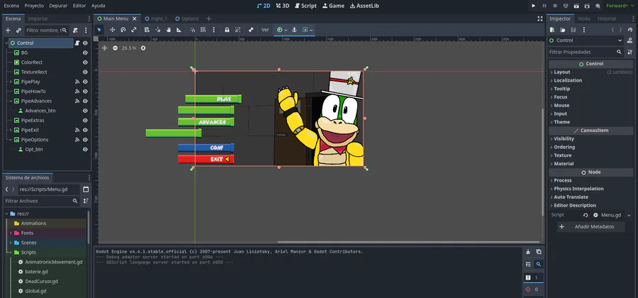Viewport: 638px width, 298px height.
Task: Open the Proyecto menu
Action: click(34, 6)
